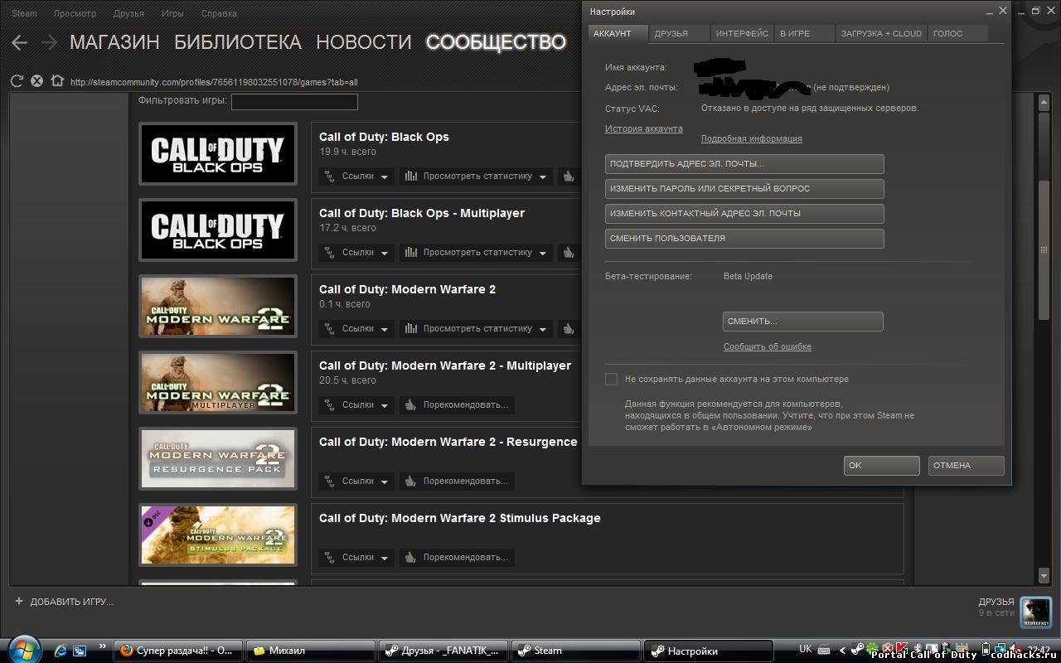Expand Ссылки dropdown for Black Ops - Multiplayer
1061x663 pixels.
[356, 252]
